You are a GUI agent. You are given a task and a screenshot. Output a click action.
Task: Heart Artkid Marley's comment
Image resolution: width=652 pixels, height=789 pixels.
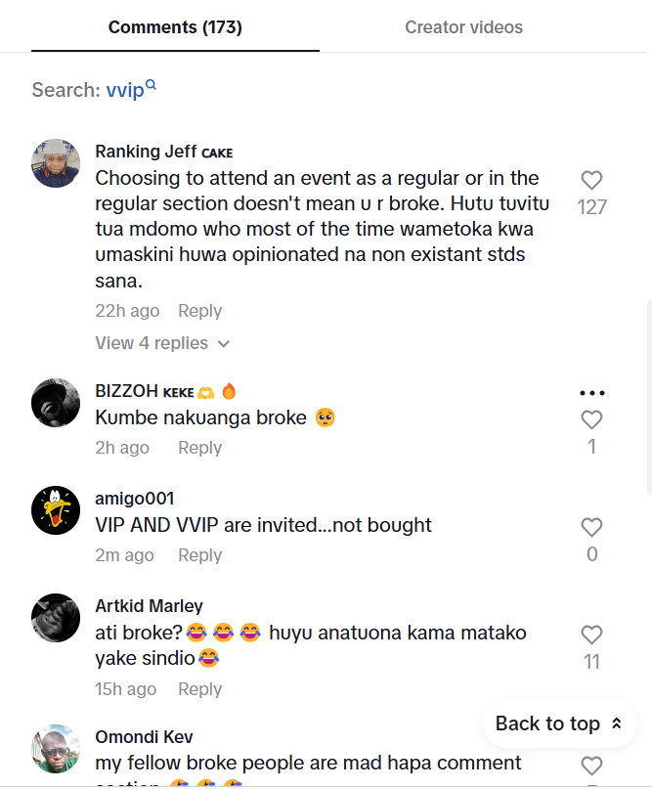click(591, 636)
